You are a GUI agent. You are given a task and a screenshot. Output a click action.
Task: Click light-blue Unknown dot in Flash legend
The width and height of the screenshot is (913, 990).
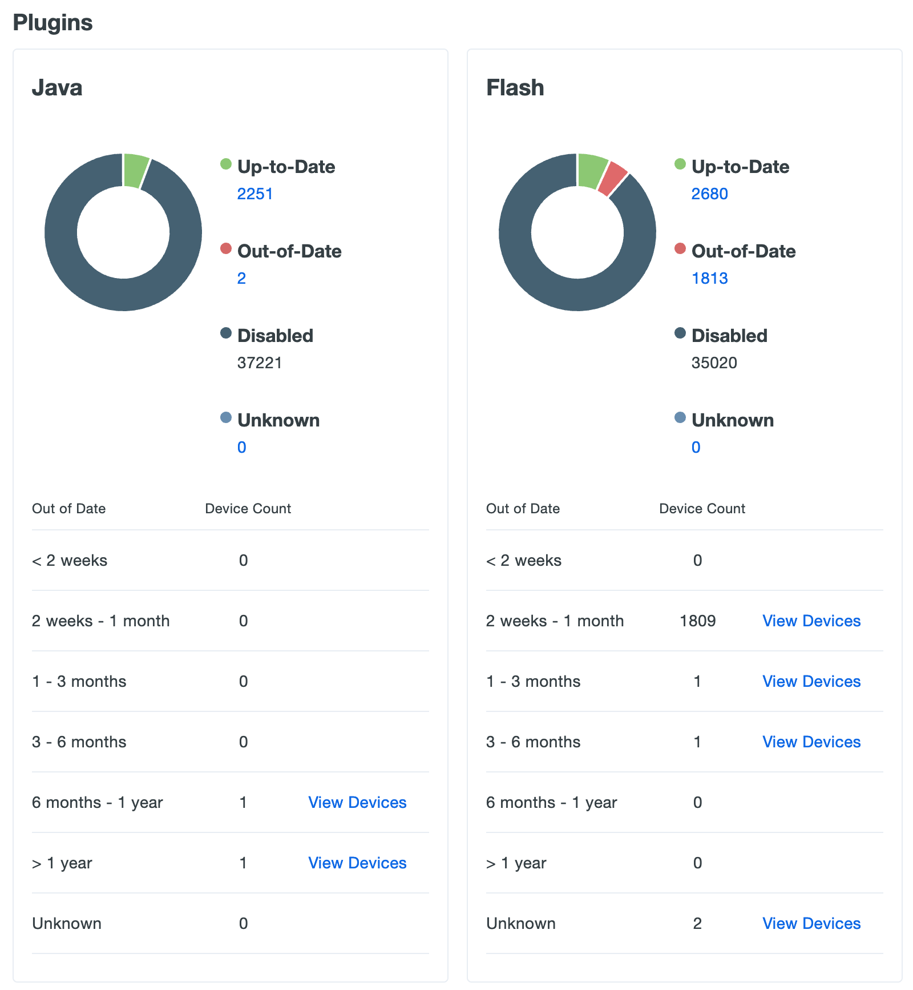680,418
